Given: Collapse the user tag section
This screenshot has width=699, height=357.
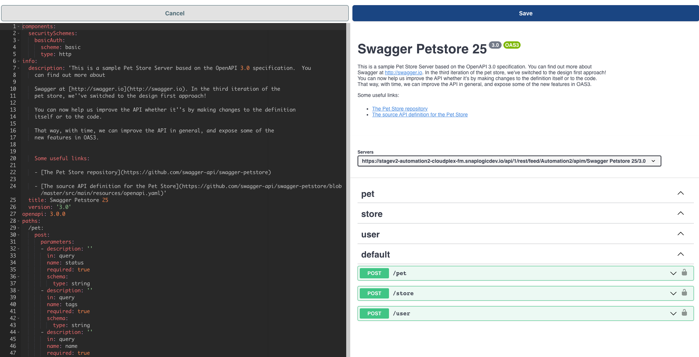Looking at the screenshot, I should pyautogui.click(x=681, y=234).
